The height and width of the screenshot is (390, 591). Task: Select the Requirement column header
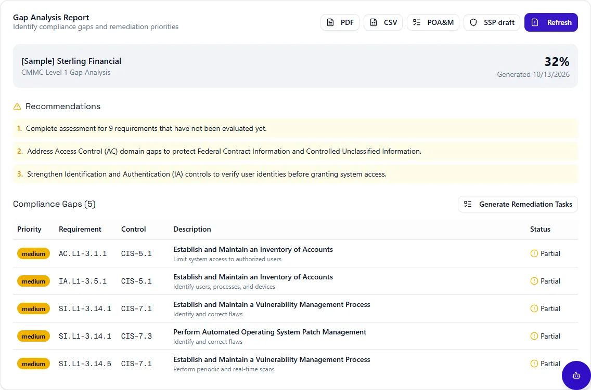(x=80, y=230)
